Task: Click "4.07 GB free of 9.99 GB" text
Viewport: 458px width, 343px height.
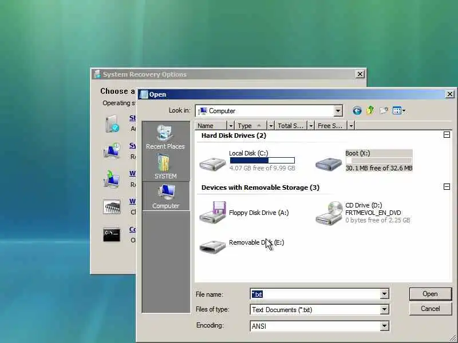Action: coord(262,168)
